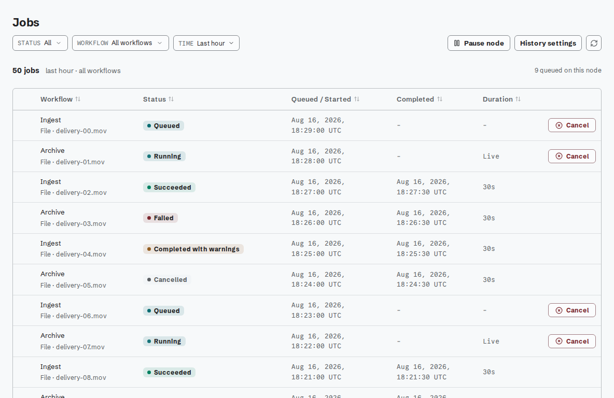This screenshot has height=398, width=614.
Task: Click Running status for delivery-01.mov
Action: click(164, 156)
